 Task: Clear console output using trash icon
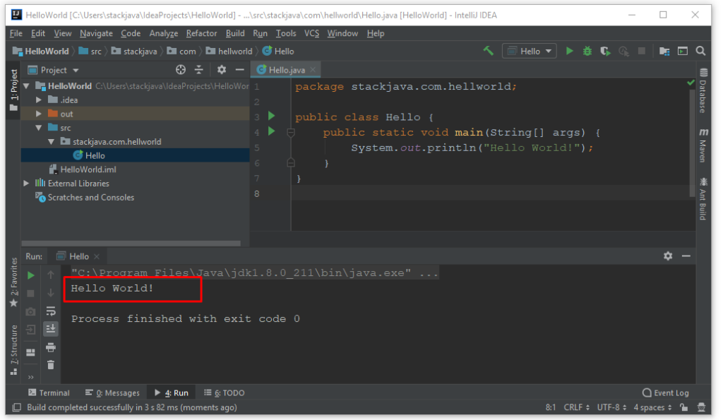click(x=50, y=364)
